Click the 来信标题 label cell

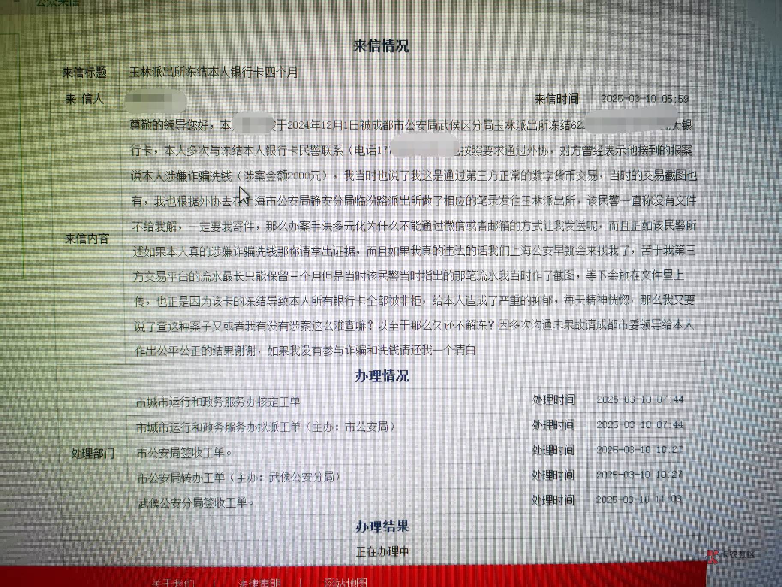point(84,73)
